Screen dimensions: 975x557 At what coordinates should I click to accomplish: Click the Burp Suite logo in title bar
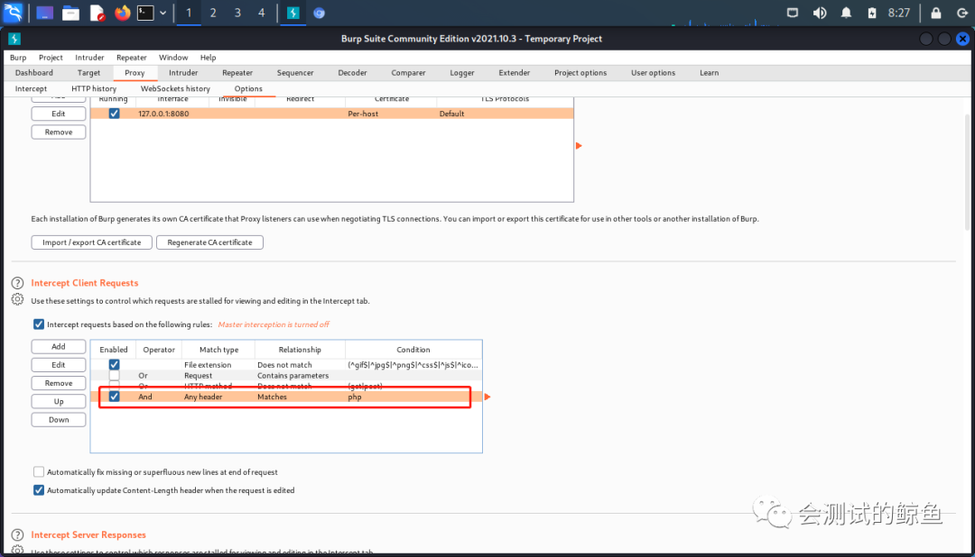14,39
